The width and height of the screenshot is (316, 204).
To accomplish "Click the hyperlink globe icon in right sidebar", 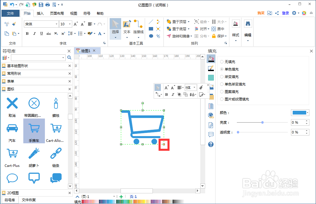I will pos(211,115).
